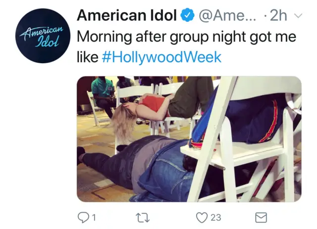Open the reply speech bubble icon
Screen dimensions: 317x229
[x=83, y=218]
